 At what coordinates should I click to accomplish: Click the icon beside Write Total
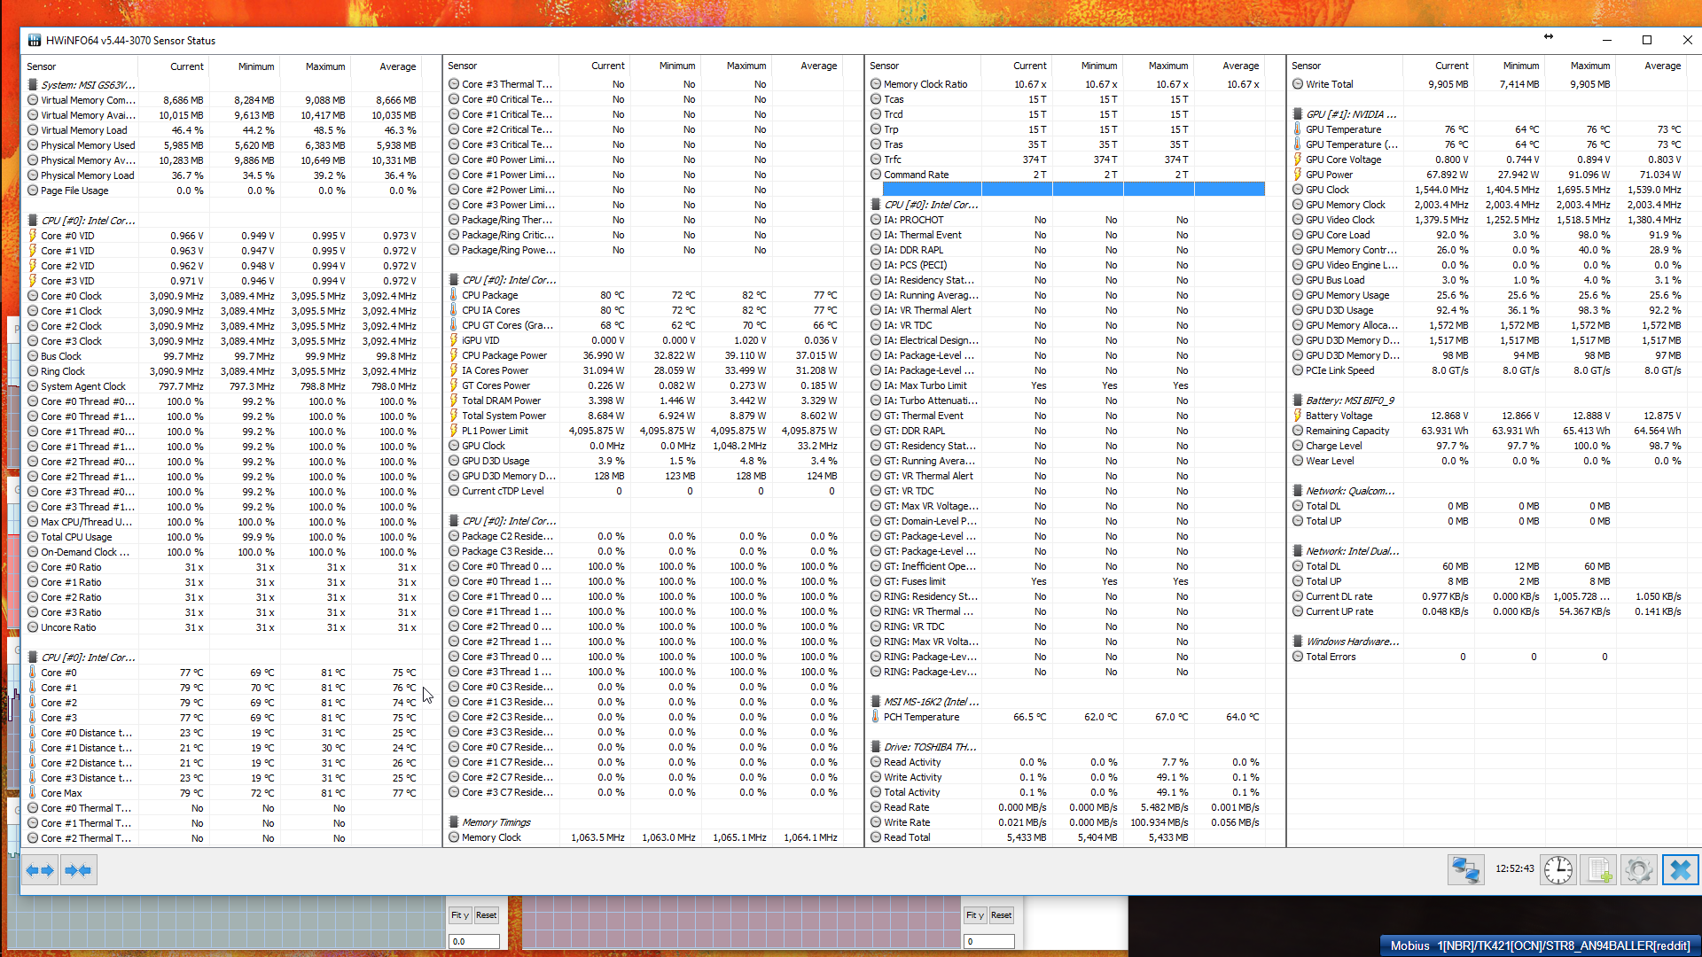coord(1298,84)
